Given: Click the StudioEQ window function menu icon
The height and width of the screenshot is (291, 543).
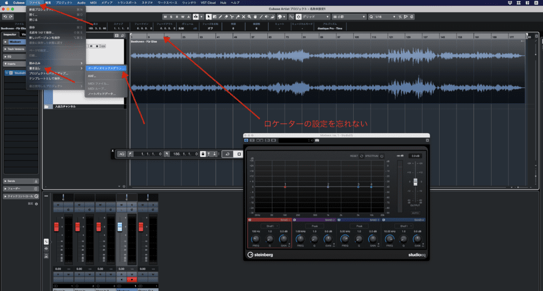Looking at the screenshot, I should 427,140.
